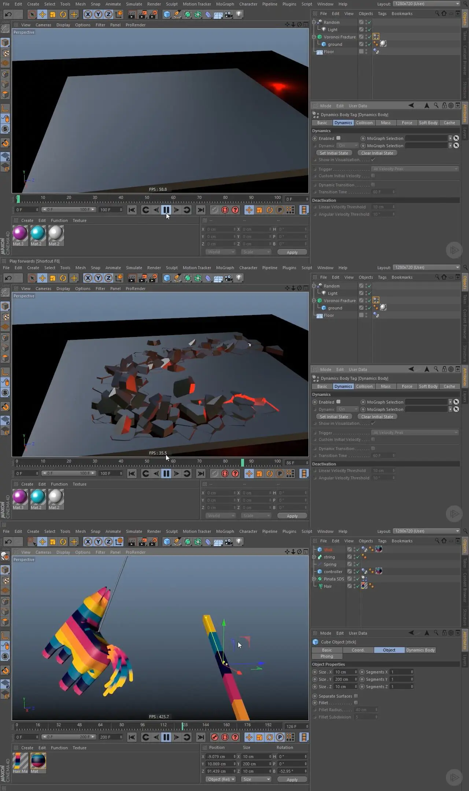Click the camera icon in the pinata window
The image size is (469, 791).
[229, 542]
